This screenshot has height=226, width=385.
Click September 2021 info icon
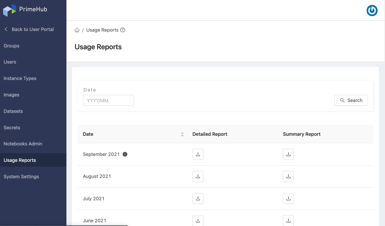pos(125,154)
